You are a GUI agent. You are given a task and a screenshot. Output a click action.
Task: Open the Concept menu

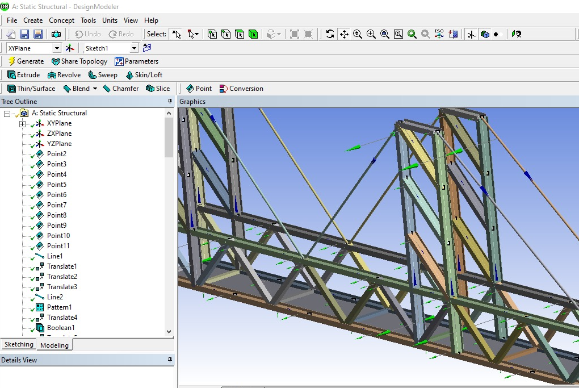click(x=62, y=20)
